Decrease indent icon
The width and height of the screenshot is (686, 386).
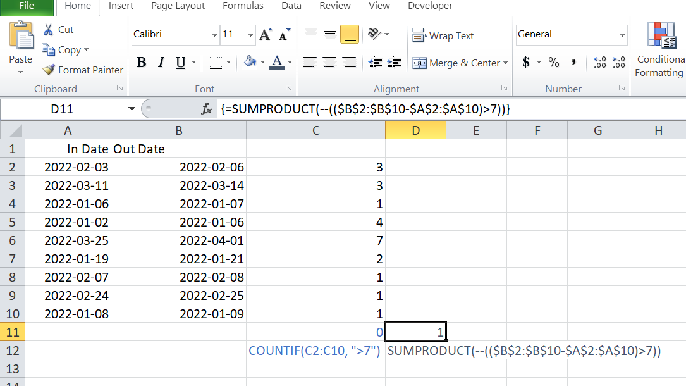[x=375, y=63]
